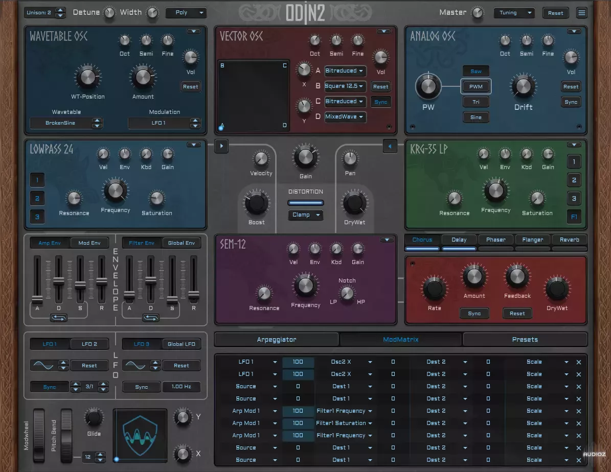Click the top bar Reset button

[555, 13]
